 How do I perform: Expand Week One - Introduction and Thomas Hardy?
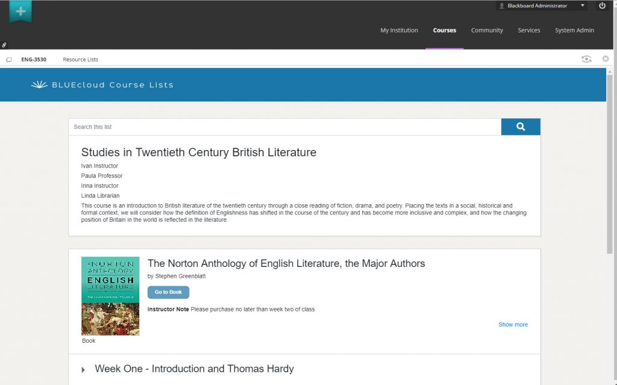point(83,369)
